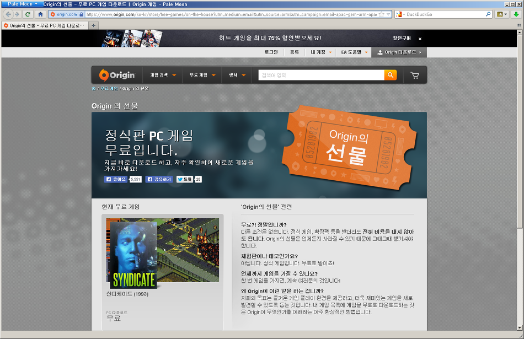Click the 할인구매 link in the banner
This screenshot has width=524, height=339.
tap(402, 39)
